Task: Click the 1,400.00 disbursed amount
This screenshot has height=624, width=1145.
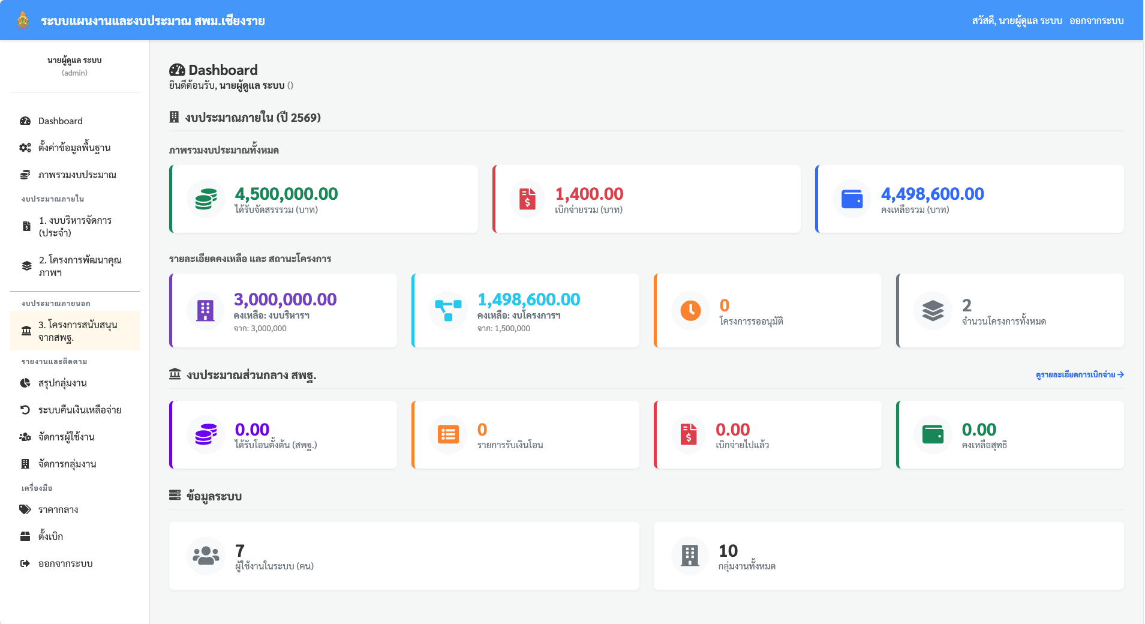Action: pos(589,194)
